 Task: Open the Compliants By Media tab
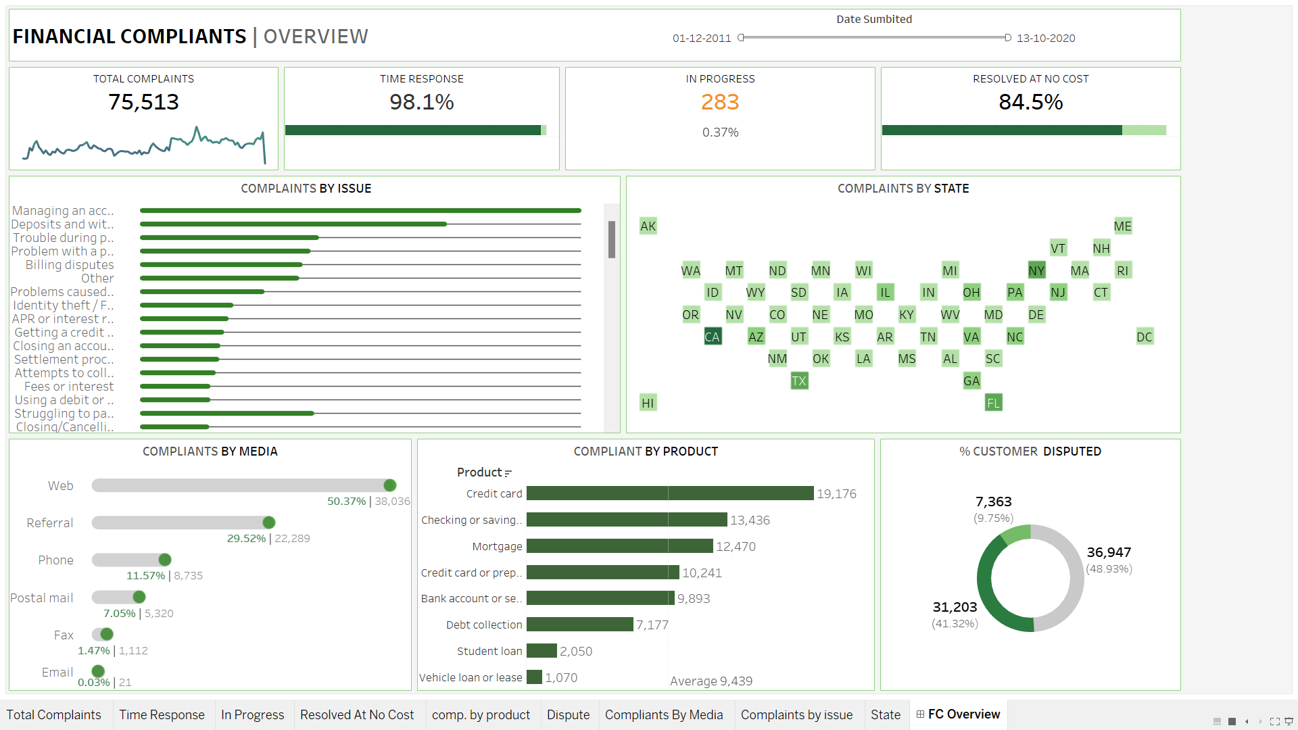coord(665,714)
